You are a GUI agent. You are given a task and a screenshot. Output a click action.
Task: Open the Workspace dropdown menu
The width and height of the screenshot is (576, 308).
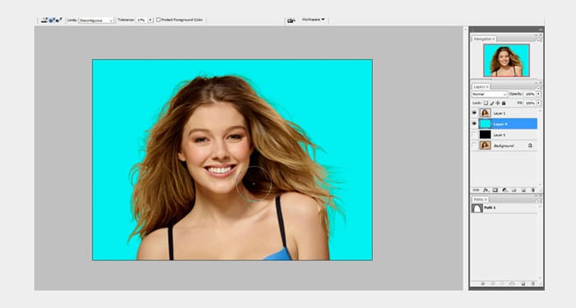pyautogui.click(x=314, y=20)
